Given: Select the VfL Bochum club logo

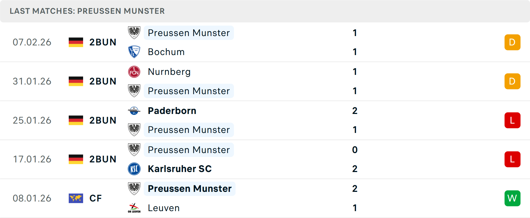Looking at the screenshot, I should (x=134, y=52).
